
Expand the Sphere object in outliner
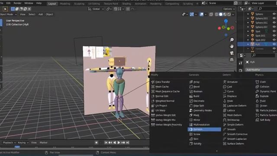click(248, 14)
